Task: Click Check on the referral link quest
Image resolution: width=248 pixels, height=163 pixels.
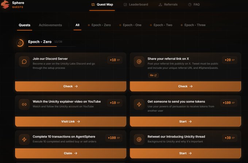Action: pos(185,86)
